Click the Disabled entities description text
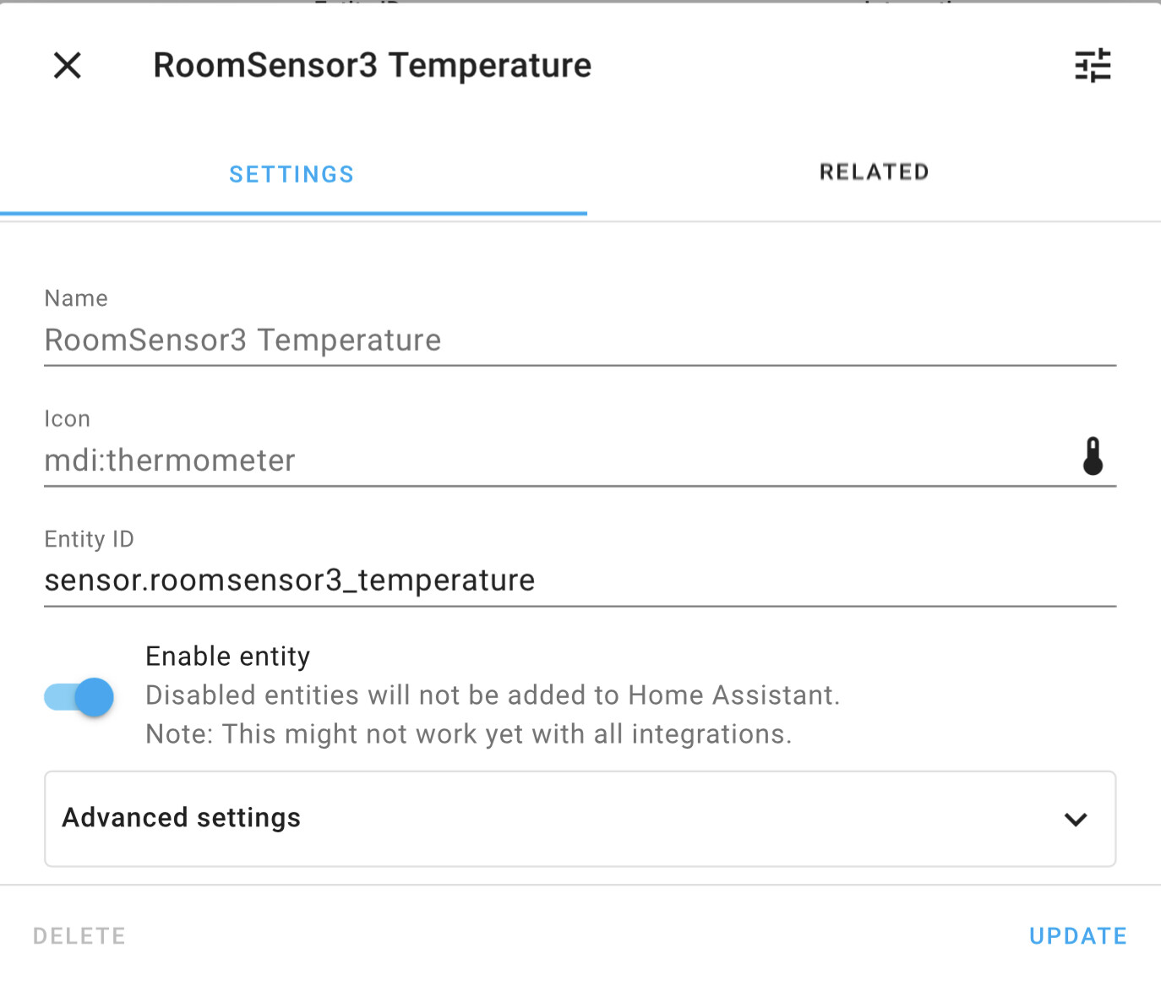Image resolution: width=1161 pixels, height=1003 pixels. point(493,695)
